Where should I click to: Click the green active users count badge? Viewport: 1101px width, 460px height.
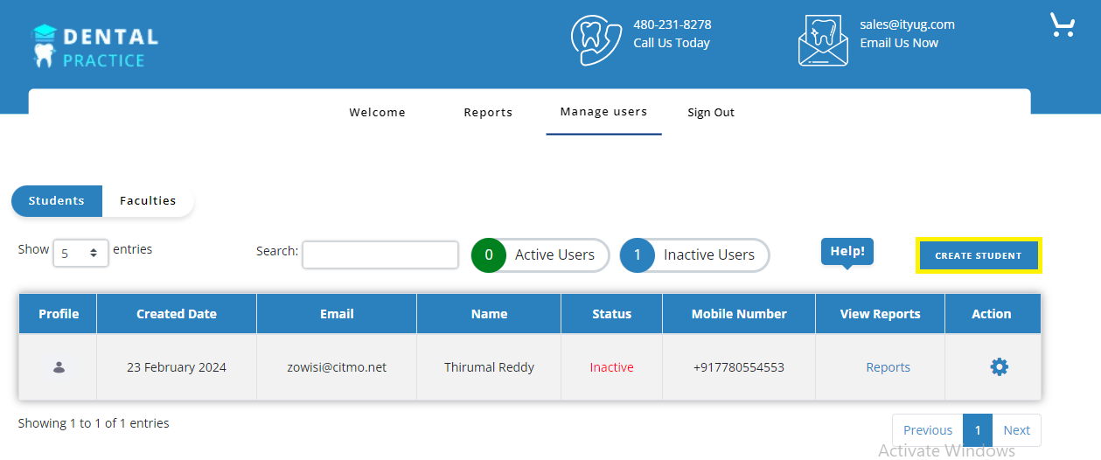coord(489,255)
